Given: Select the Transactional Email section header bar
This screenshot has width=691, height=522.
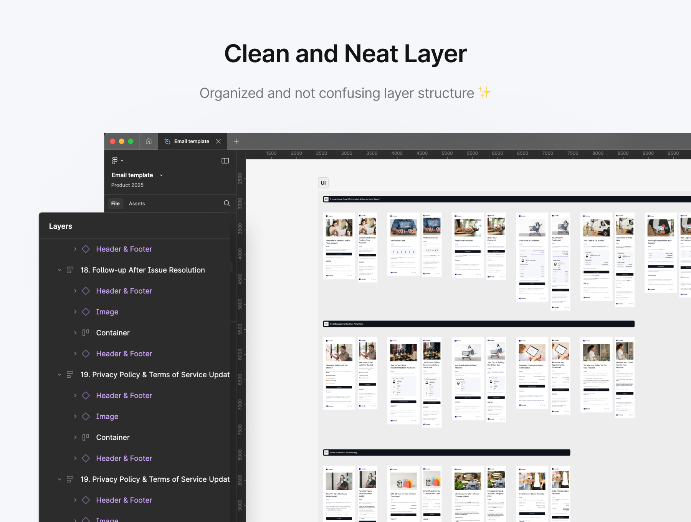Looking at the screenshot, I should click(x=499, y=199).
